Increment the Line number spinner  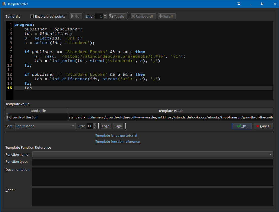coord(105,15)
